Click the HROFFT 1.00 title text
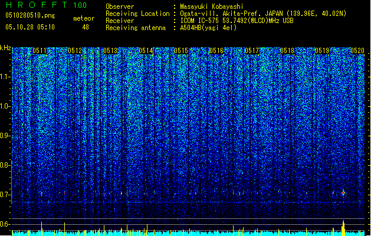 point(46,5)
